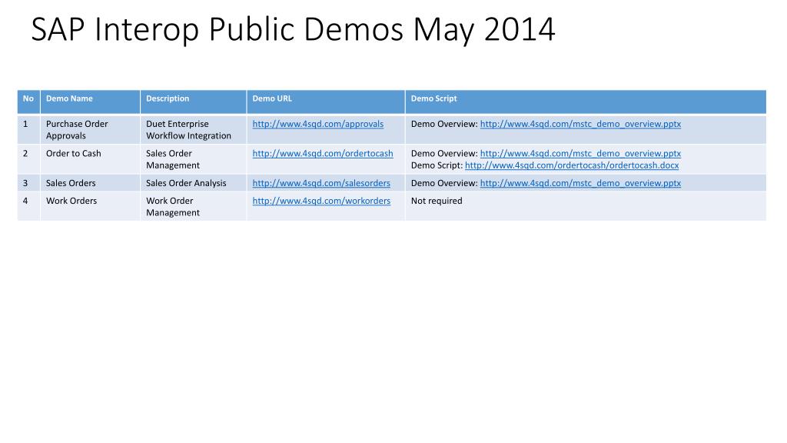Select the 'Sales Order Management' description cell
This screenshot has height=443, width=787.
[193, 160]
